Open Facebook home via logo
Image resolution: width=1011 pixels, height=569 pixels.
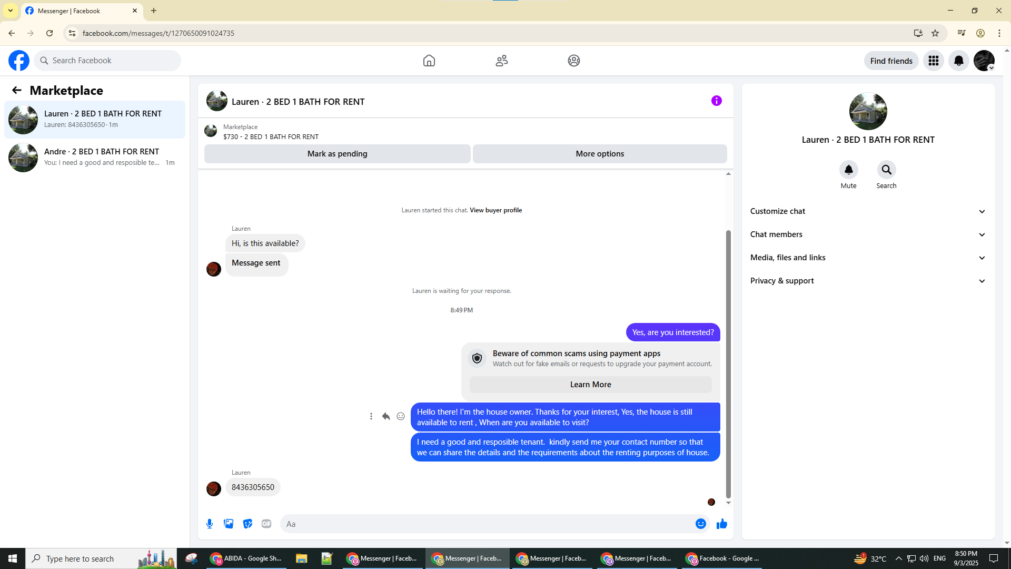[x=19, y=61]
